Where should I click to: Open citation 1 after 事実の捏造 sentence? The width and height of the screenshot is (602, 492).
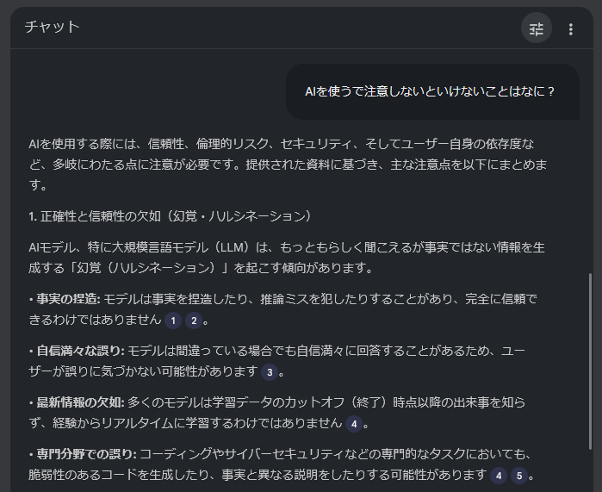click(173, 321)
